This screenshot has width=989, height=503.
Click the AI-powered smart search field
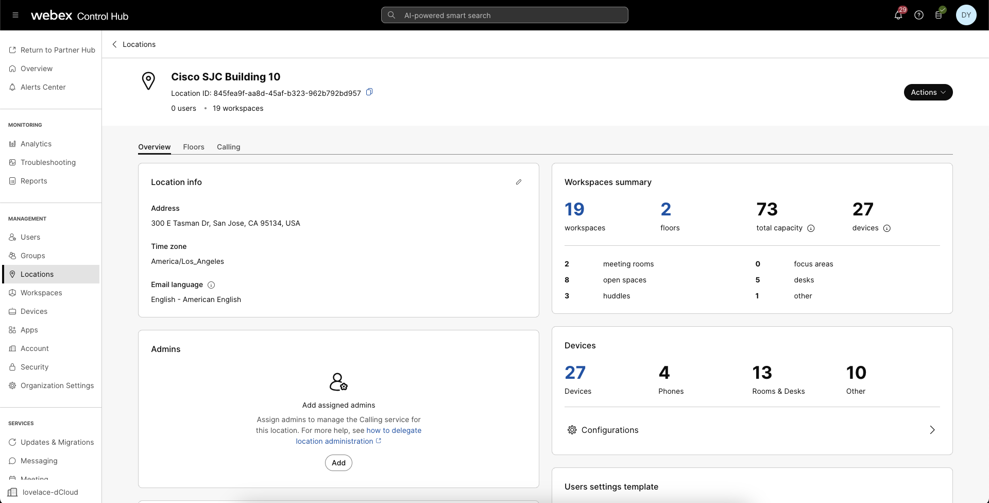(504, 15)
